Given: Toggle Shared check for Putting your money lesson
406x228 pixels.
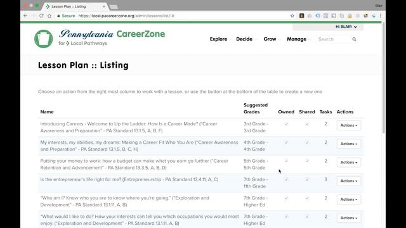Looking at the screenshot, I should tap(307, 161).
